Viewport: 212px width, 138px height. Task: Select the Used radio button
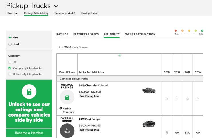(x=10, y=44)
